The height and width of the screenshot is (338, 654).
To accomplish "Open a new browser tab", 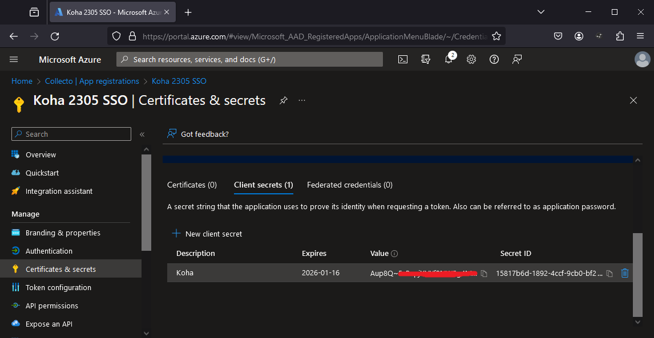I will pyautogui.click(x=188, y=12).
